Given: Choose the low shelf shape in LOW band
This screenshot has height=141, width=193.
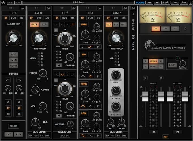Looking at the screenshot, I should pyautogui.click(x=83, y=136).
